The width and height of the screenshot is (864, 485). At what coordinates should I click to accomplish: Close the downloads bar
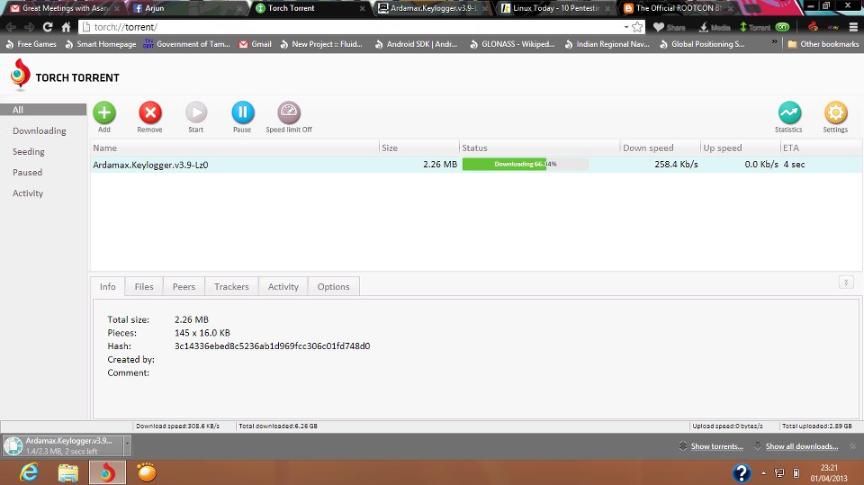pyautogui.click(x=853, y=446)
